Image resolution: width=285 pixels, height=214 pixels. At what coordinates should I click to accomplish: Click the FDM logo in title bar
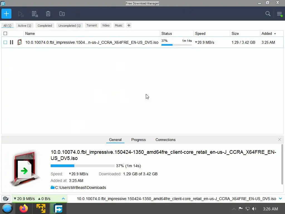[3, 3]
